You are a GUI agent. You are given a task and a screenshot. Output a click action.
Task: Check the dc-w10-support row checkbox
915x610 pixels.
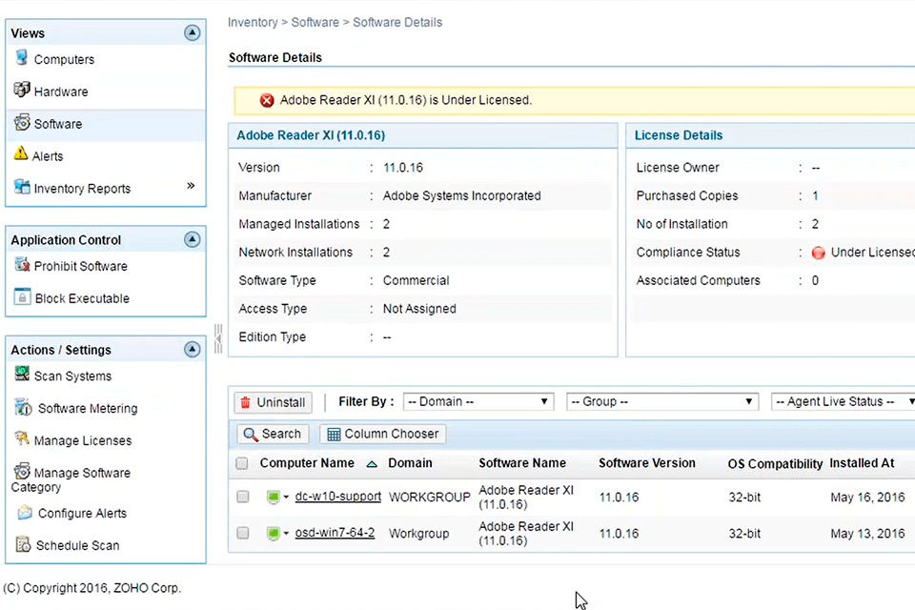coord(241,497)
